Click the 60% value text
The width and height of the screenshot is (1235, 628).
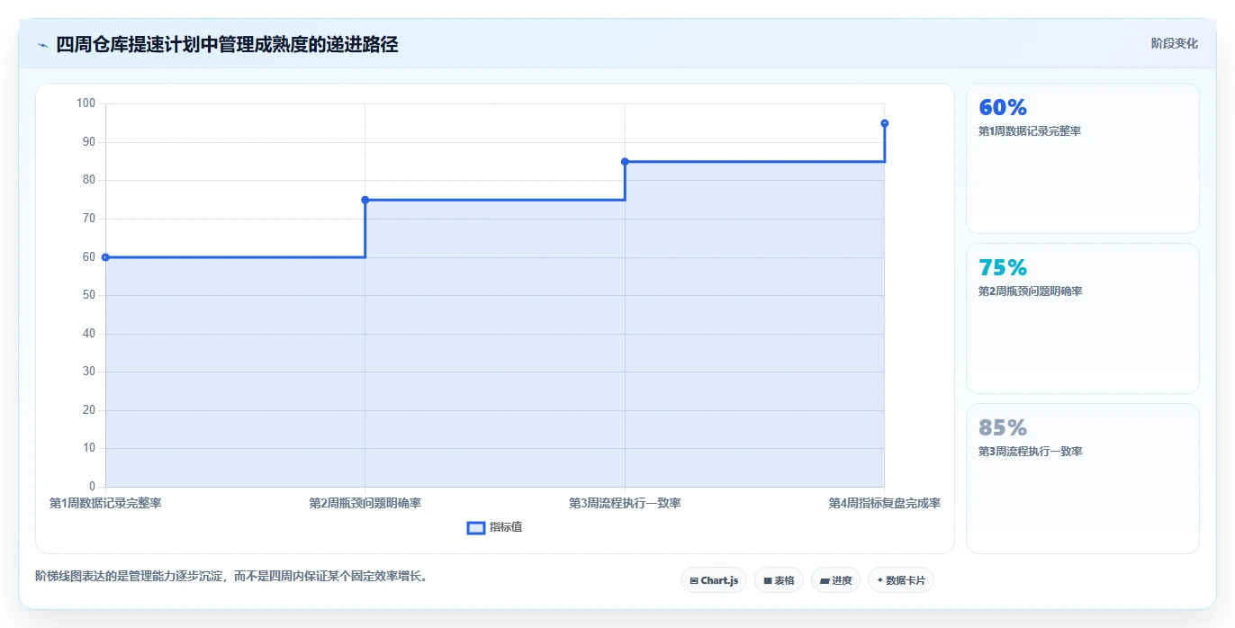[x=1003, y=108]
